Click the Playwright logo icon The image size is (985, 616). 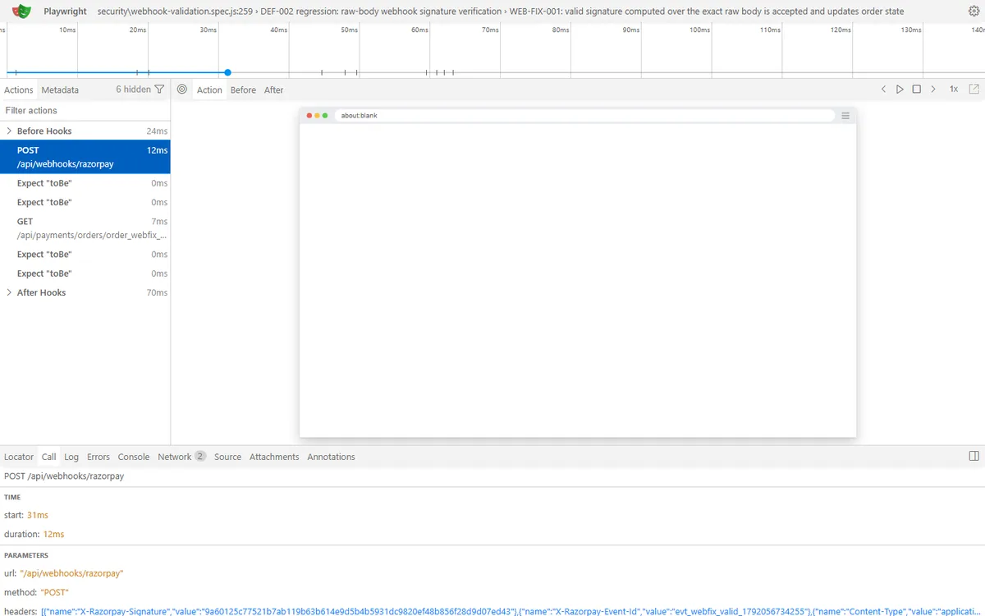(21, 11)
